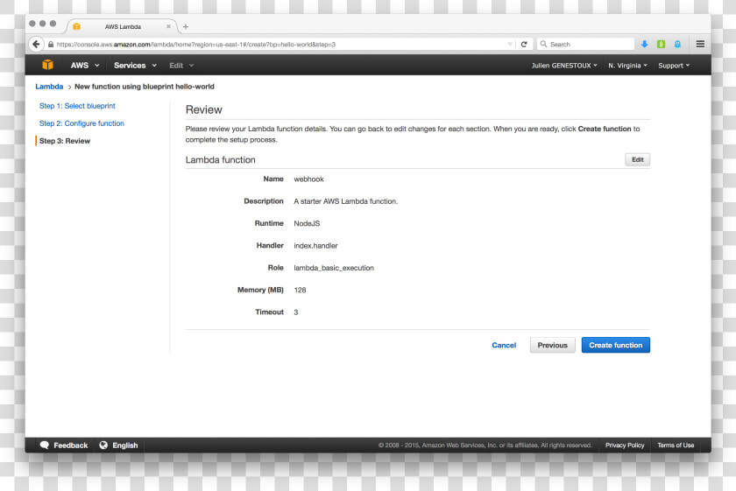This screenshot has height=491, width=736.
Task: Click the Feedback speech bubble icon
Action: coord(45,445)
